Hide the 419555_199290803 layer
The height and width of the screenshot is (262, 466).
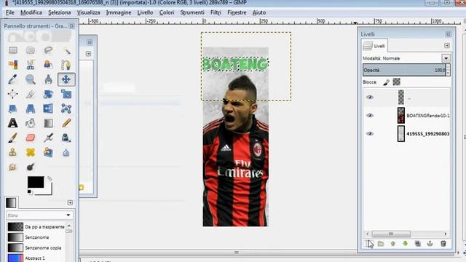[x=370, y=134]
